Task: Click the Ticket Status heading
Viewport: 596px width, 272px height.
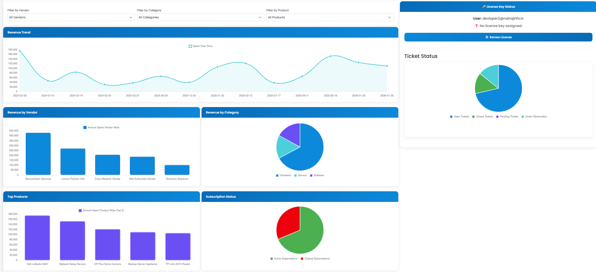Action: pyautogui.click(x=421, y=56)
